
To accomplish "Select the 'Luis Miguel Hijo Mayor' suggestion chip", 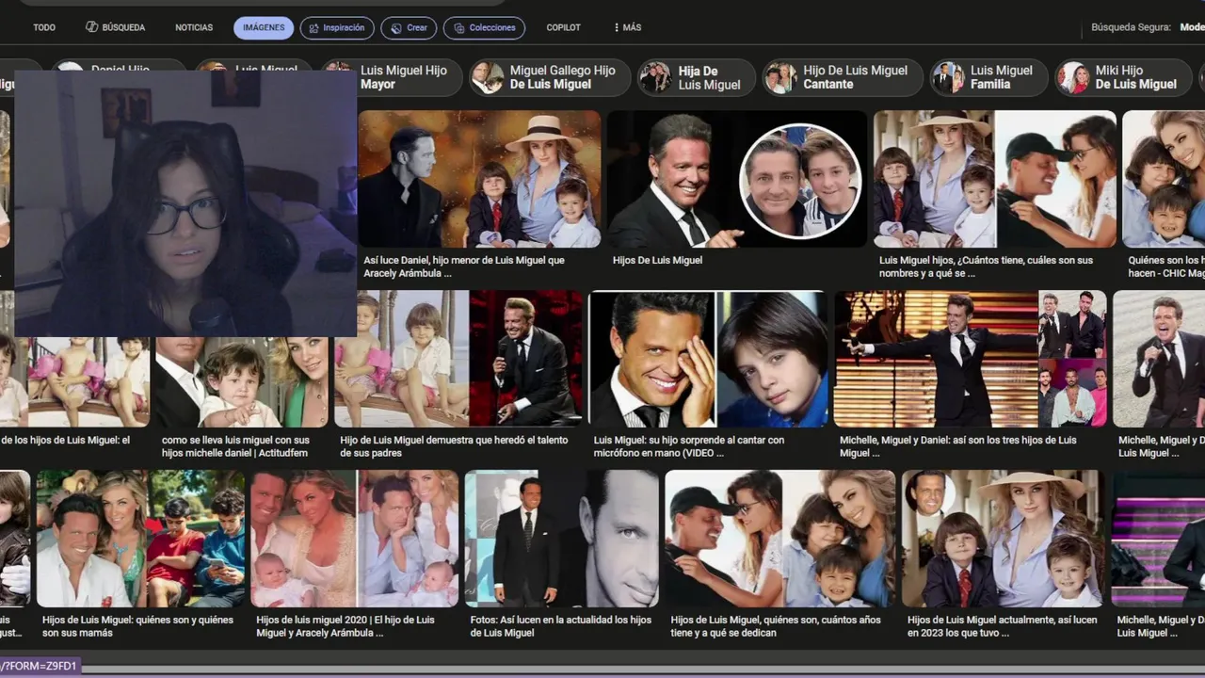I will 392,77.
